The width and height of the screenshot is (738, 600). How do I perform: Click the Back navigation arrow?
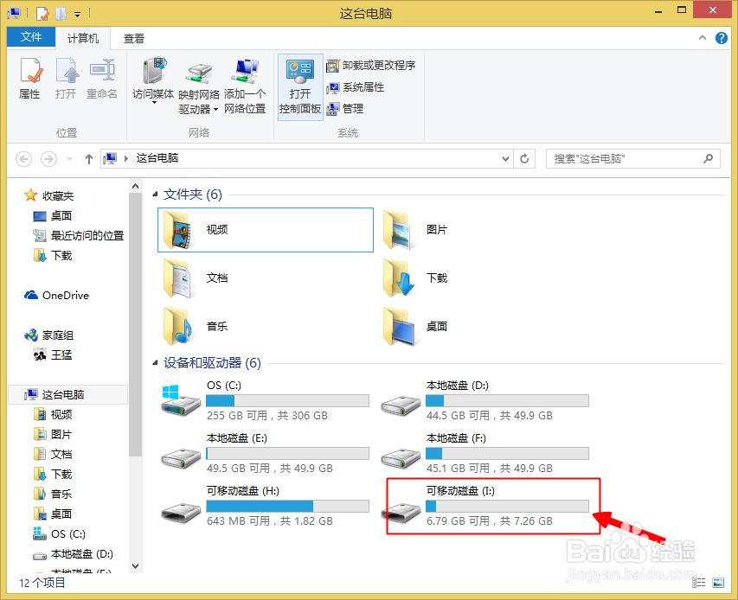click(x=24, y=159)
